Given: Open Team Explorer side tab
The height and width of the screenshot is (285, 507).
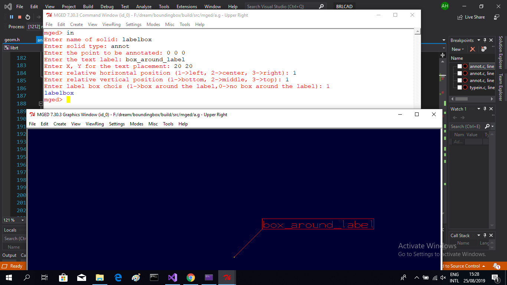Looking at the screenshot, I should pos(501,87).
